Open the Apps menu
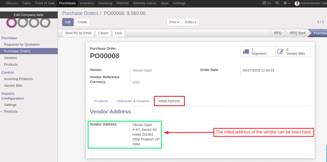Image resolution: width=327 pixels, height=162 pixels. [x=164, y=3]
